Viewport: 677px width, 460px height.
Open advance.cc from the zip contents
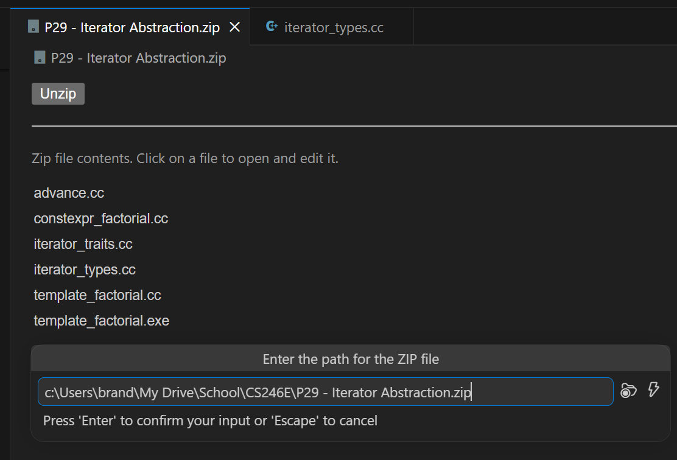(x=69, y=193)
